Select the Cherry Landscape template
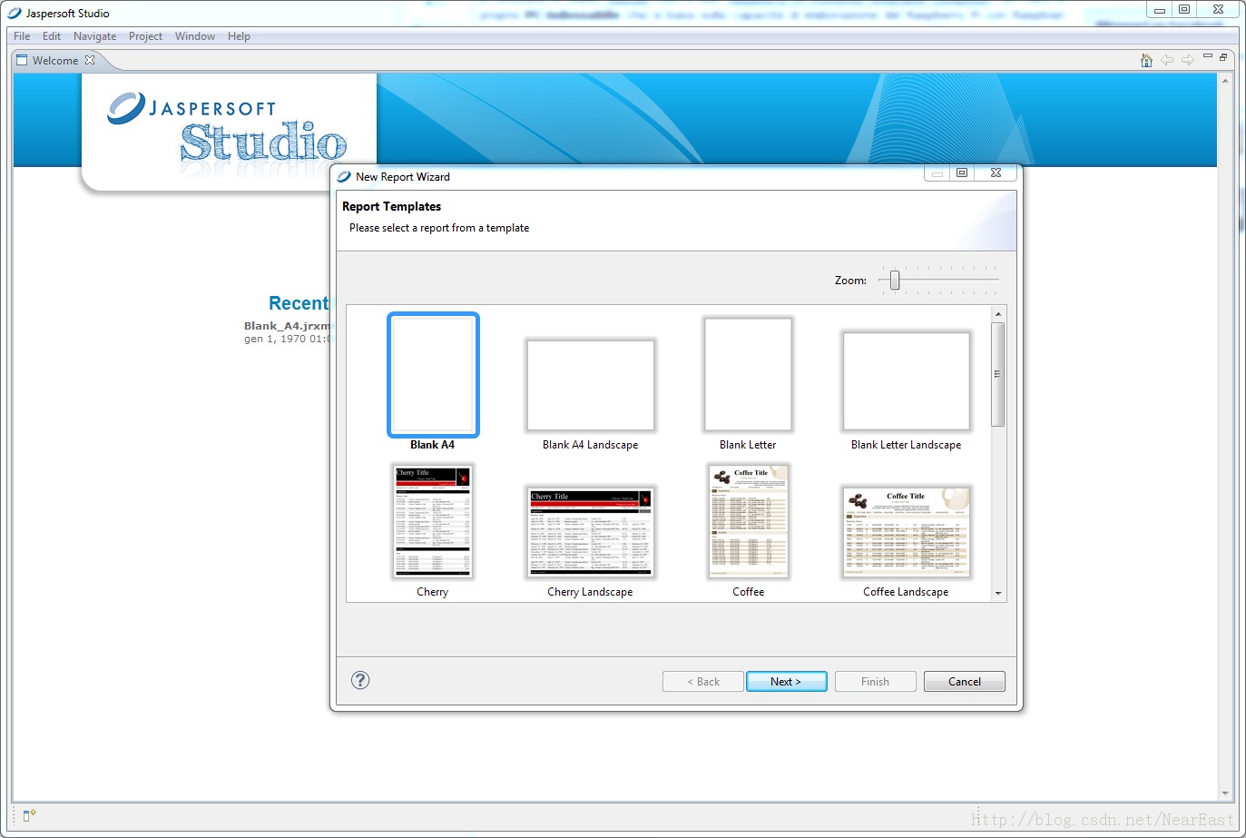 click(590, 532)
